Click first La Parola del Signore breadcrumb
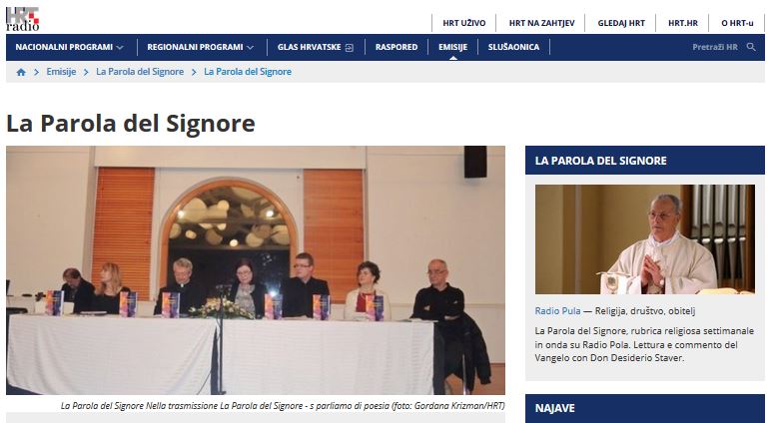 point(140,72)
